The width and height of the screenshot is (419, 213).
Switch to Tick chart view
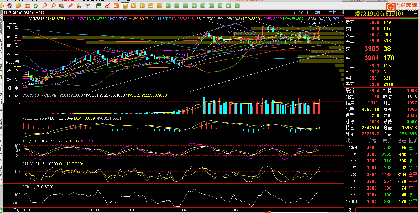[x=116, y=6]
